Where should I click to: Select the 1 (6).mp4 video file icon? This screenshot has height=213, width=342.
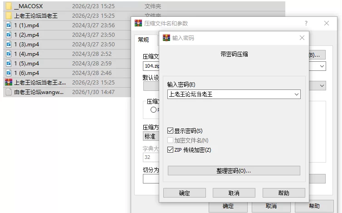9,73
